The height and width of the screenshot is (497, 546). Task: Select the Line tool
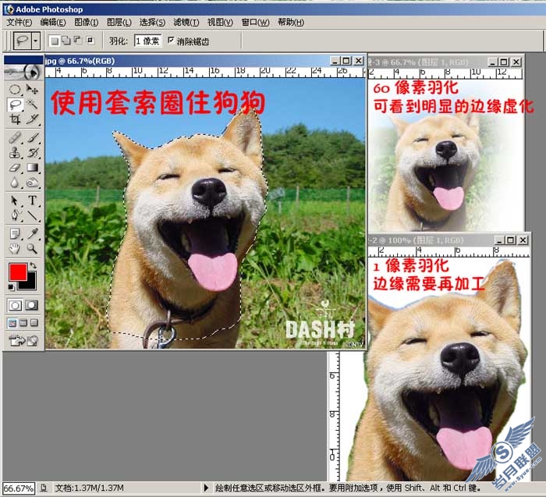[x=33, y=215]
